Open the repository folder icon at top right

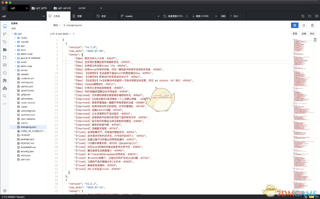(310, 16)
